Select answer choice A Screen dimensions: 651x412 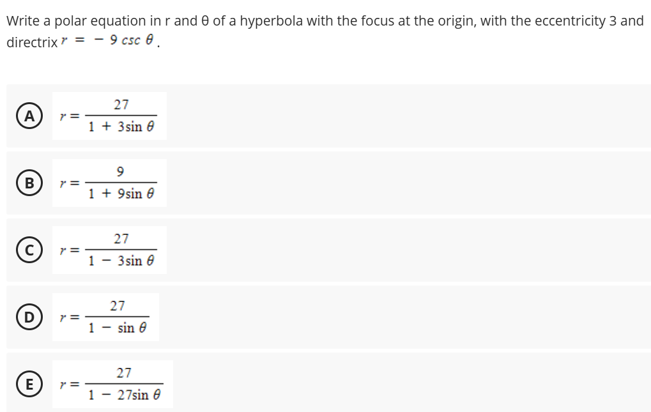[28, 116]
